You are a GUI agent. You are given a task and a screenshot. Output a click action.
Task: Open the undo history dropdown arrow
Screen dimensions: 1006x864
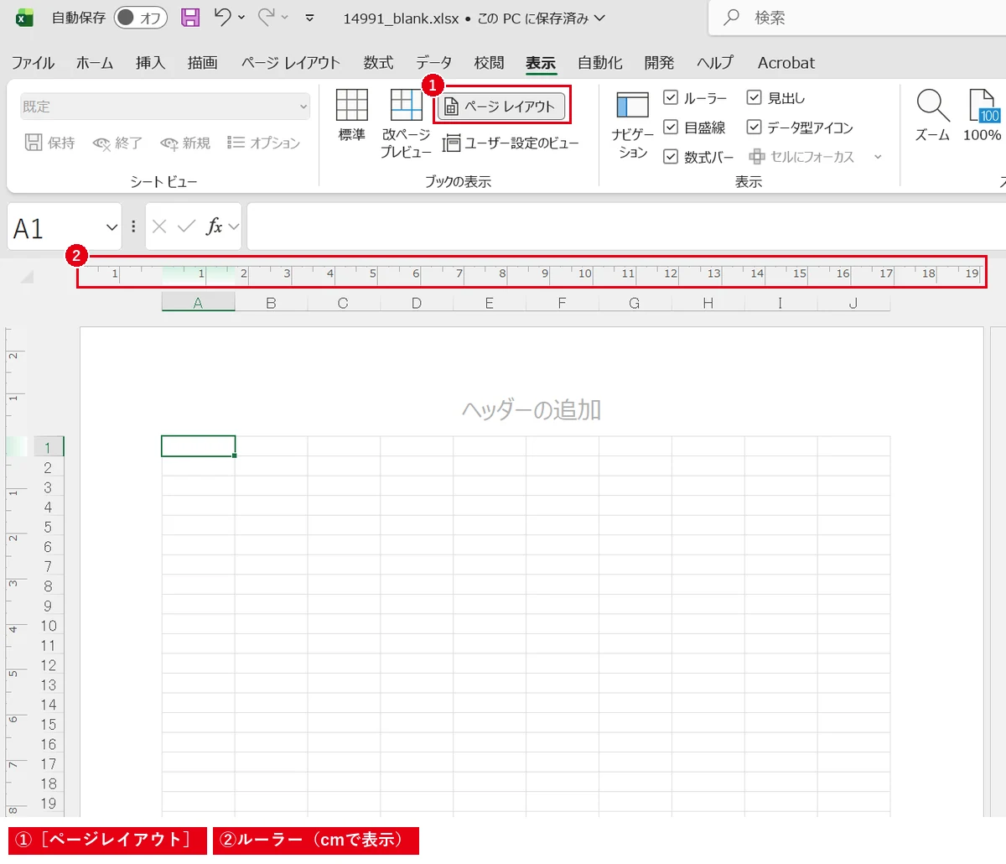point(242,18)
